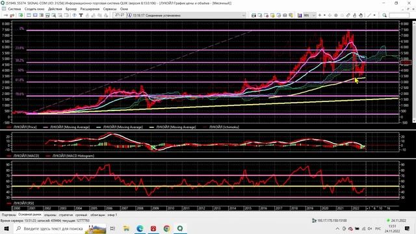Click the bold T text tool icon

[81, 16]
